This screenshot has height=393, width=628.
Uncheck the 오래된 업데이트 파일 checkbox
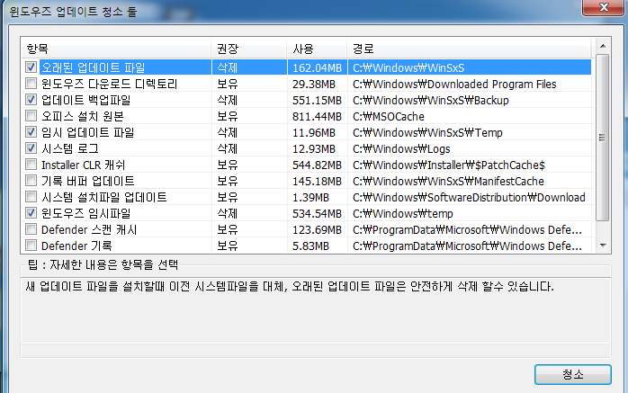[x=31, y=67]
